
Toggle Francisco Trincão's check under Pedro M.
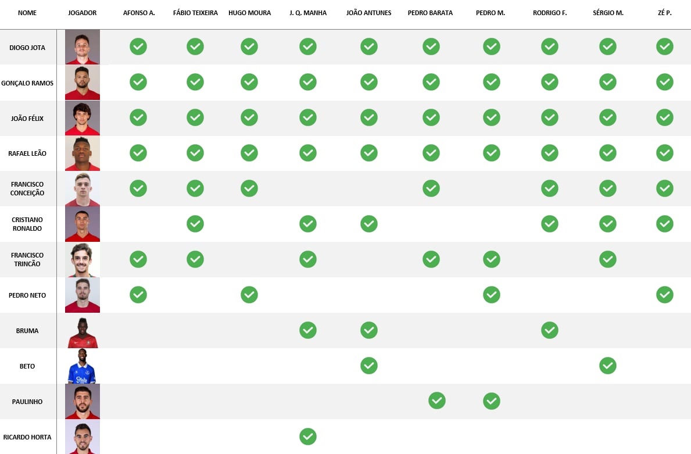pos(492,259)
